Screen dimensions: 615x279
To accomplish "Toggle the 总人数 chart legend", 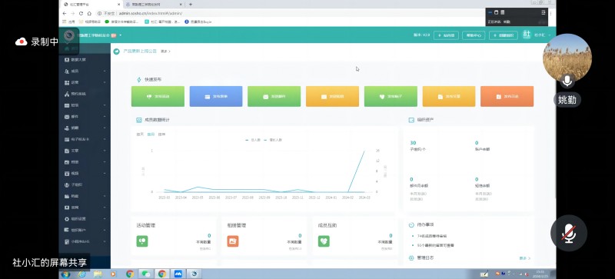I will click(x=253, y=140).
